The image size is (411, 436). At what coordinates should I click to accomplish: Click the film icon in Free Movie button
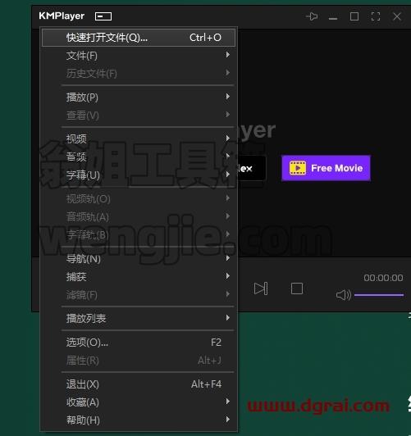pos(298,168)
